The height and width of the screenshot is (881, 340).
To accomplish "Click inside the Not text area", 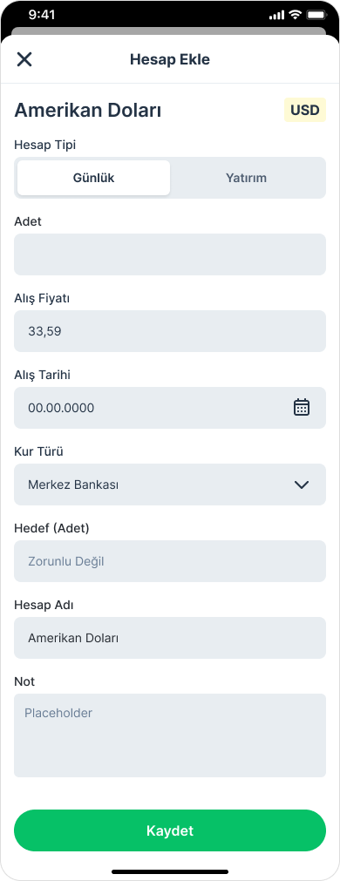I will [170, 735].
